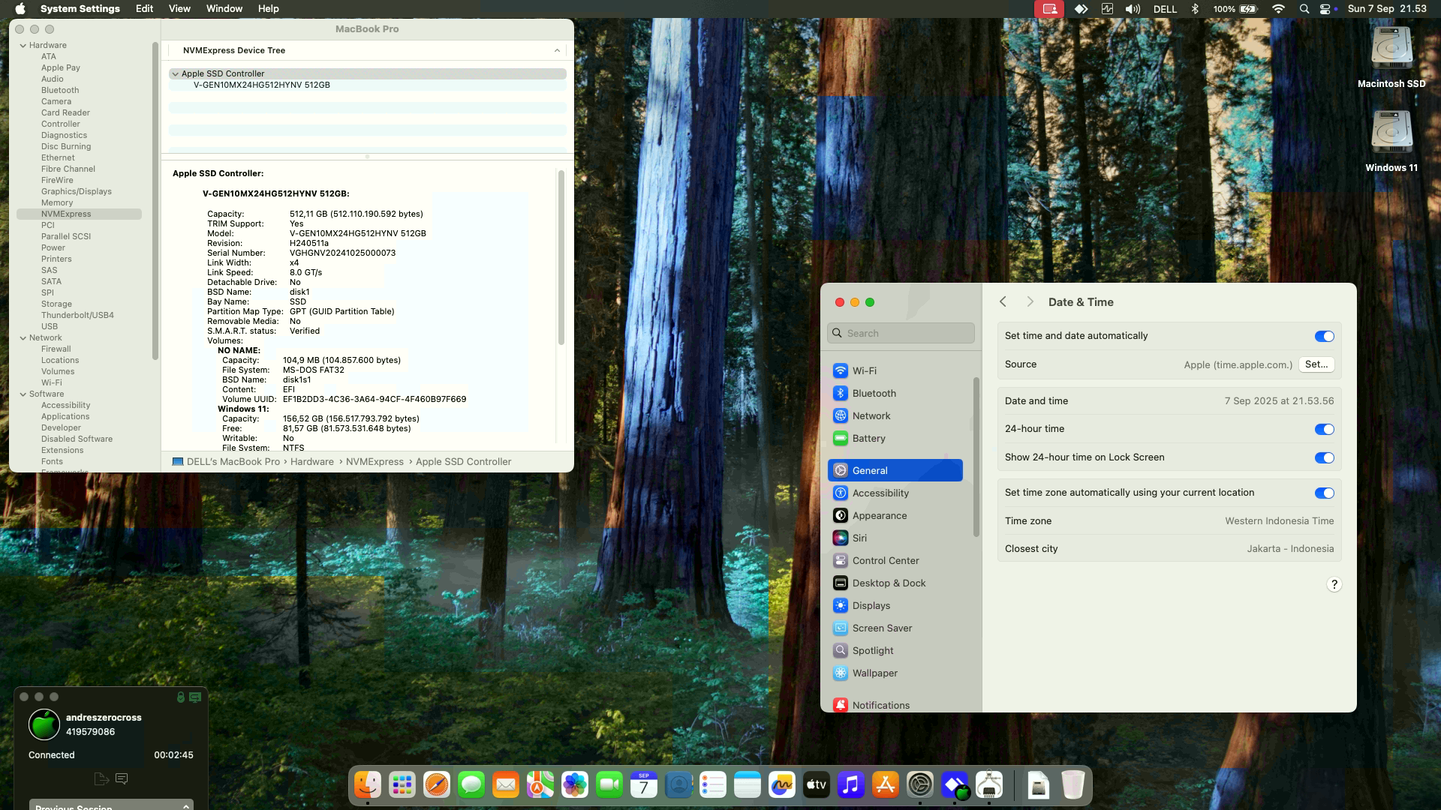Click NVMExpress in the path bar

375,462
